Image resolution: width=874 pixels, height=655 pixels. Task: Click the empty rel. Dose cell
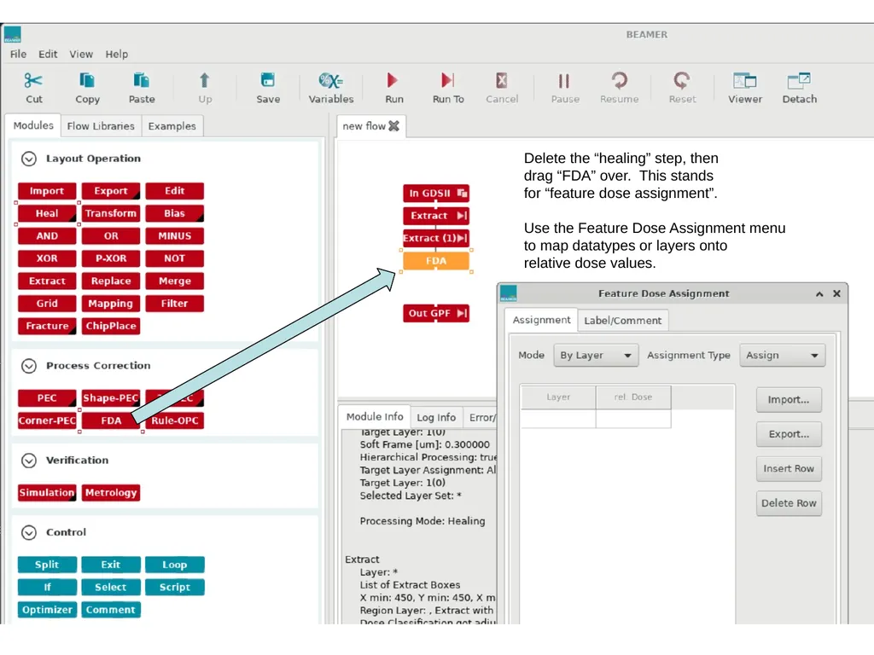pyautogui.click(x=633, y=419)
